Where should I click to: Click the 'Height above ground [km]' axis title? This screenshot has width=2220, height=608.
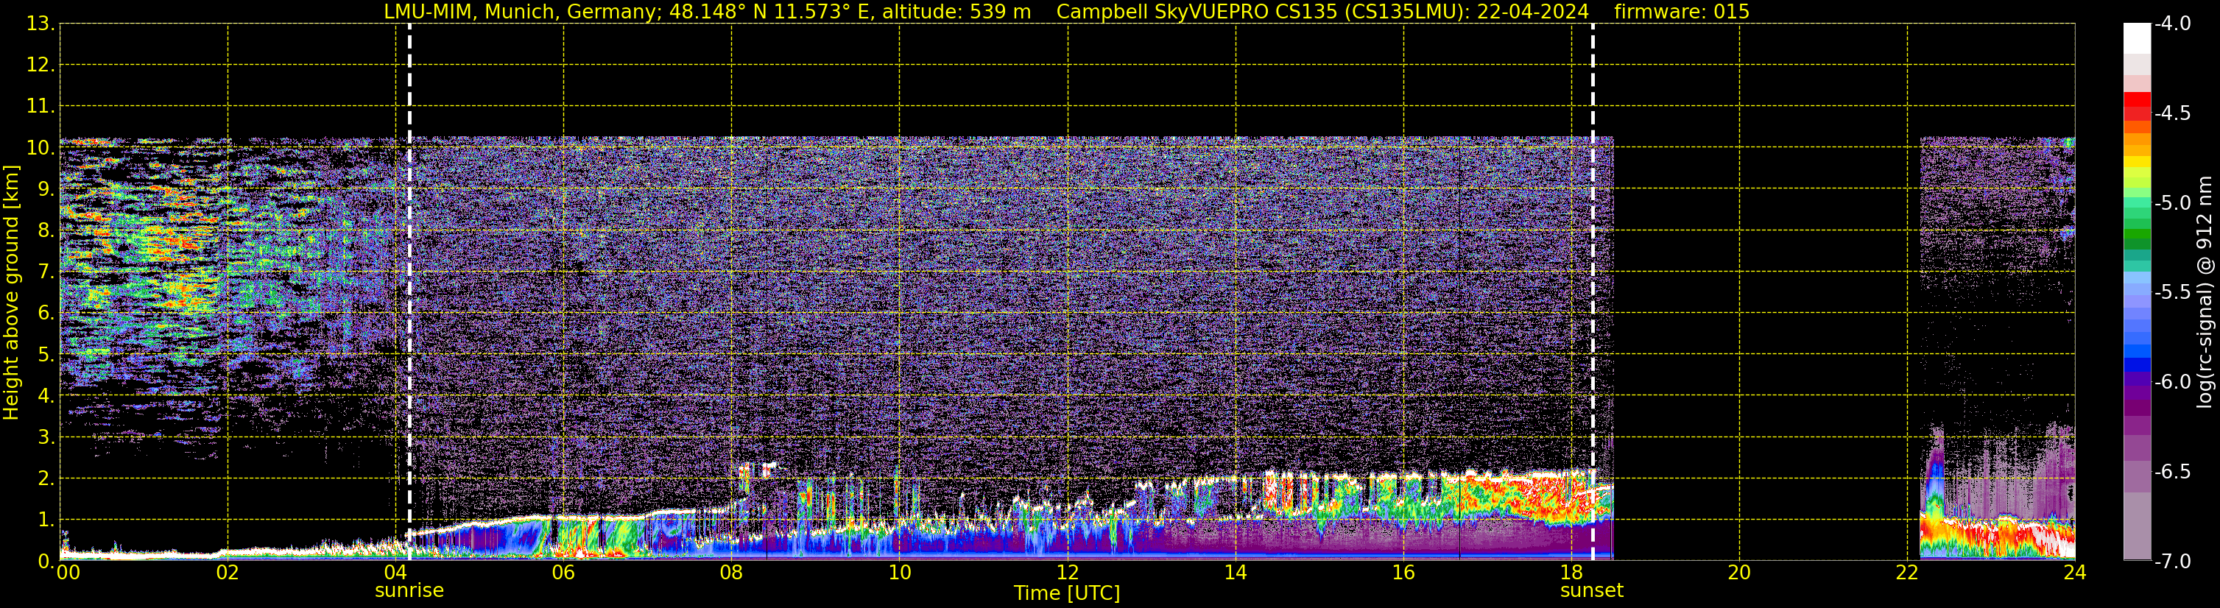point(11,293)
